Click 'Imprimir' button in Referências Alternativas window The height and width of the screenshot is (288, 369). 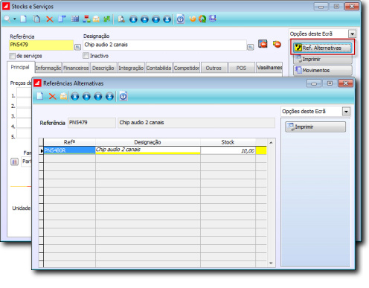click(315, 127)
